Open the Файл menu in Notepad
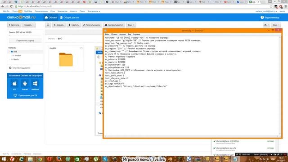 point(107,34)
